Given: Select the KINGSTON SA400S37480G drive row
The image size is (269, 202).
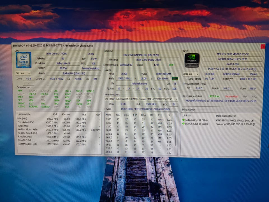Looking at the screenshot, I should (221, 120).
